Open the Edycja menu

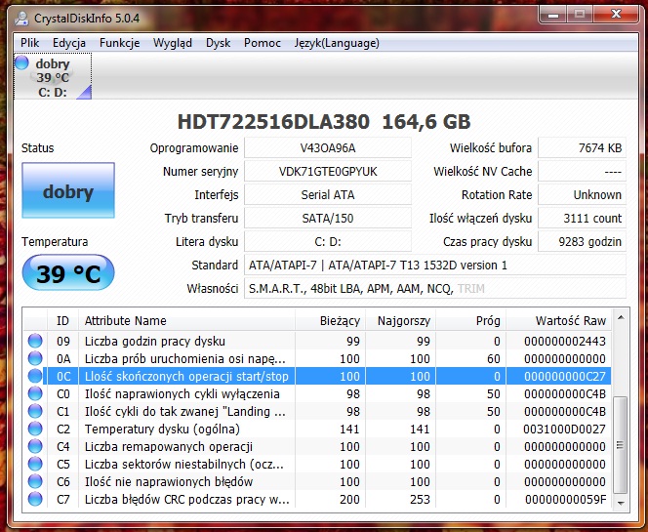tap(69, 43)
